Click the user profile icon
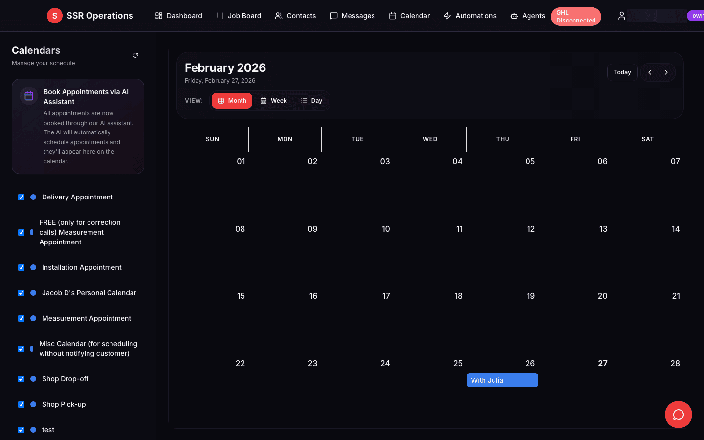 click(x=621, y=16)
